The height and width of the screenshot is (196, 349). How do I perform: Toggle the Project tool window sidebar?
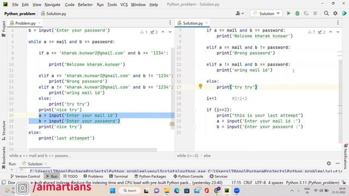tap(4, 29)
